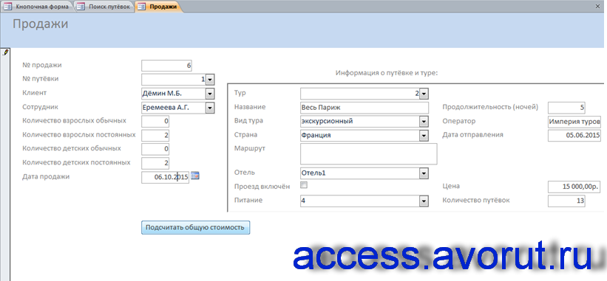Click the Маршрут label
Screen dimensions: 607x281
250,148
